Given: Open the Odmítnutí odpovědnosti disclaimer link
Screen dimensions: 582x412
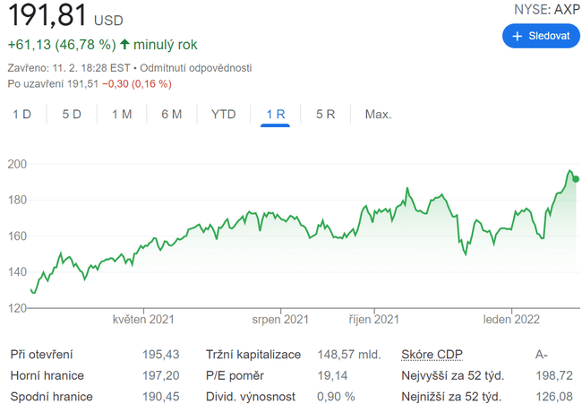Looking at the screenshot, I should click(195, 68).
